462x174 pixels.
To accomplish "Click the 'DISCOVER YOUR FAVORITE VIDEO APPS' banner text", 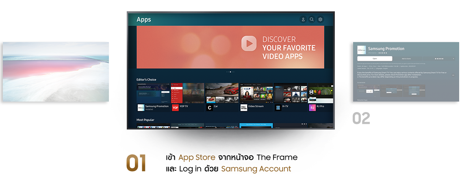I will pyautogui.click(x=289, y=47).
